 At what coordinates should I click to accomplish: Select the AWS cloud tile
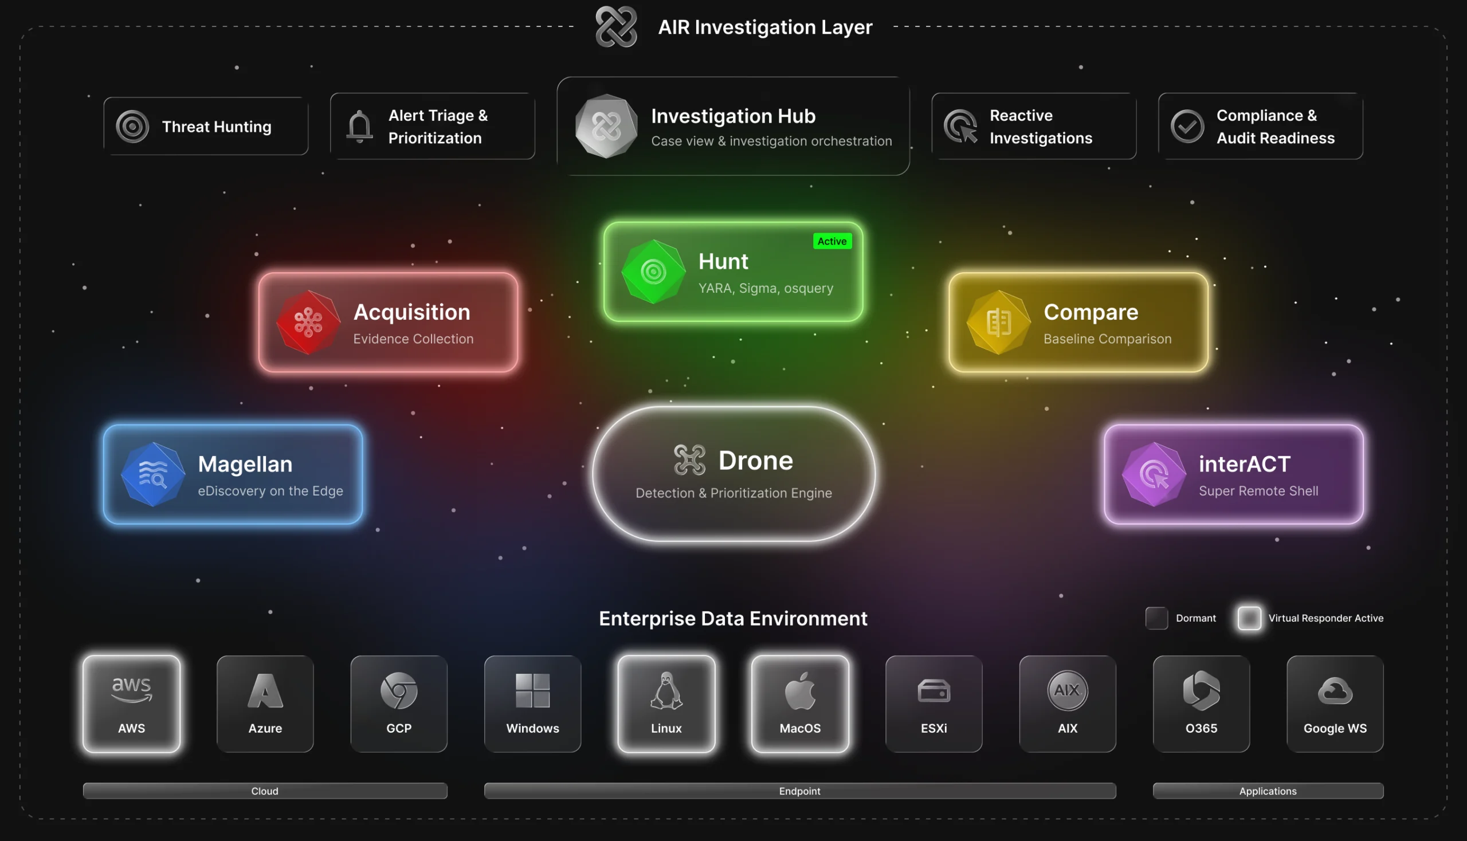click(x=132, y=704)
